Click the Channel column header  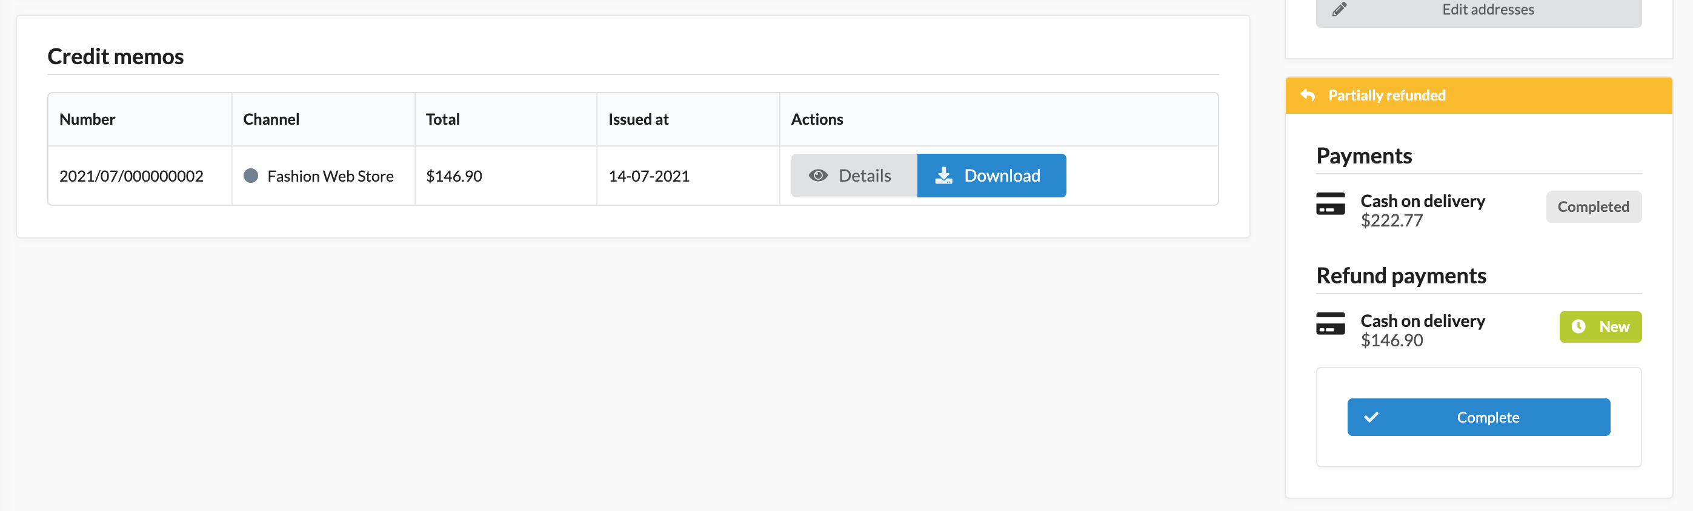pos(271,119)
